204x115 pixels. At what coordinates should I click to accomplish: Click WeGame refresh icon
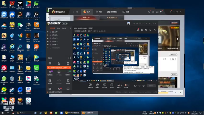[x=77, y=12]
